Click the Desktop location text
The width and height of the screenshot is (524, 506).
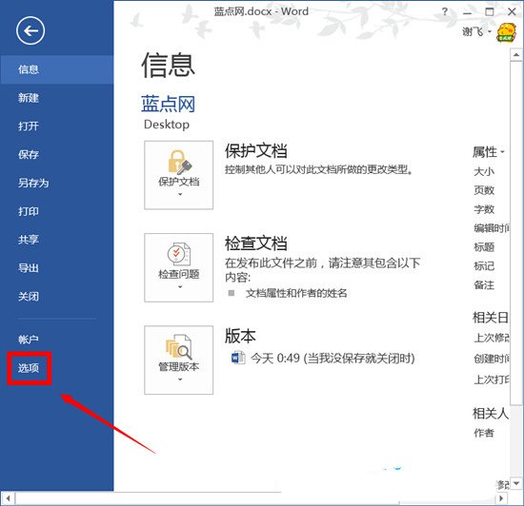167,125
